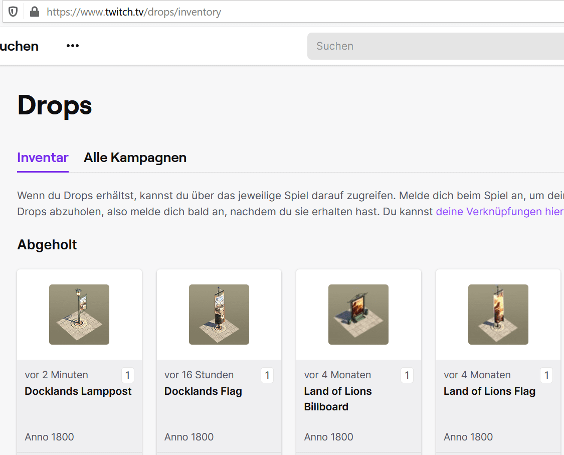Click Anno 1800 under Land of Lions Flag
The height and width of the screenshot is (455, 564).
[468, 437]
